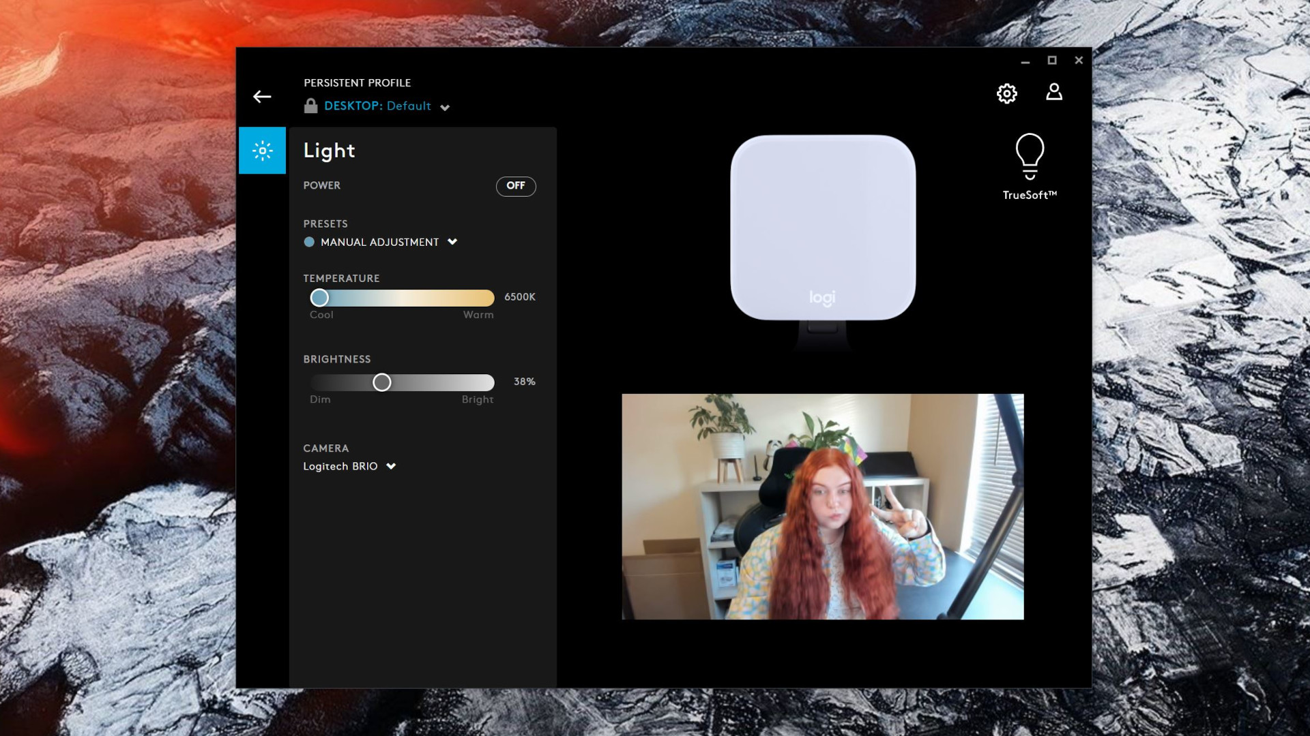Image resolution: width=1310 pixels, height=736 pixels.
Task: Select the Persistent Profile label
Action: [x=358, y=82]
